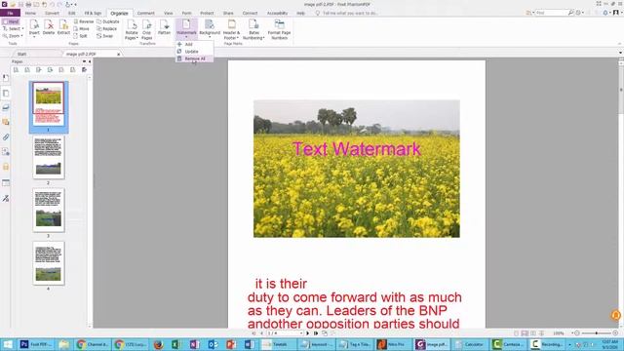This screenshot has width=624, height=351.
Task: Open Excel from the Windows taskbar
Action: coord(175,344)
